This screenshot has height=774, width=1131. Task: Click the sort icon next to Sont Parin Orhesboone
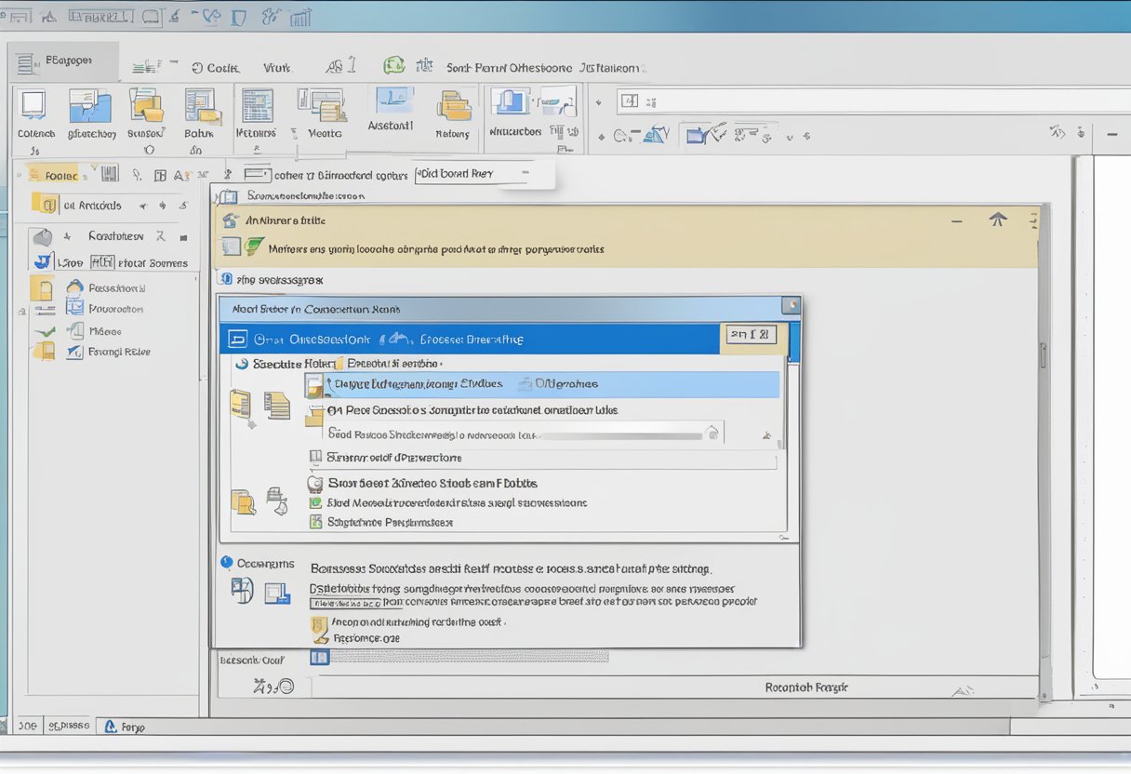click(x=425, y=65)
